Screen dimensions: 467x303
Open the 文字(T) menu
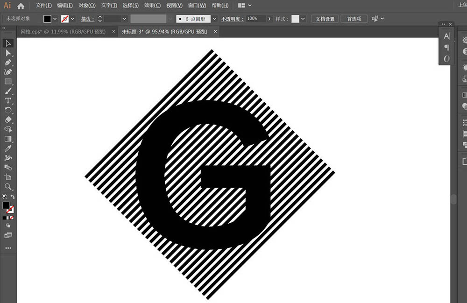click(109, 5)
